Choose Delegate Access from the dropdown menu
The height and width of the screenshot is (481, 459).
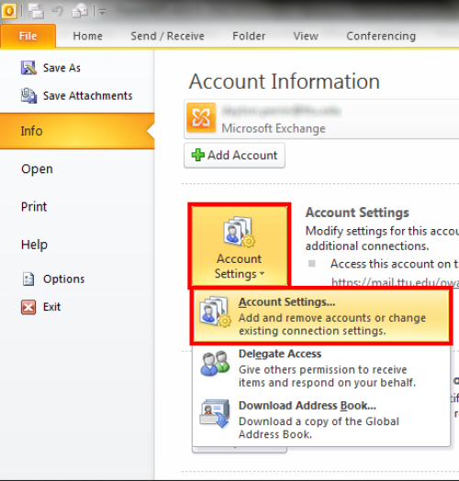click(321, 368)
